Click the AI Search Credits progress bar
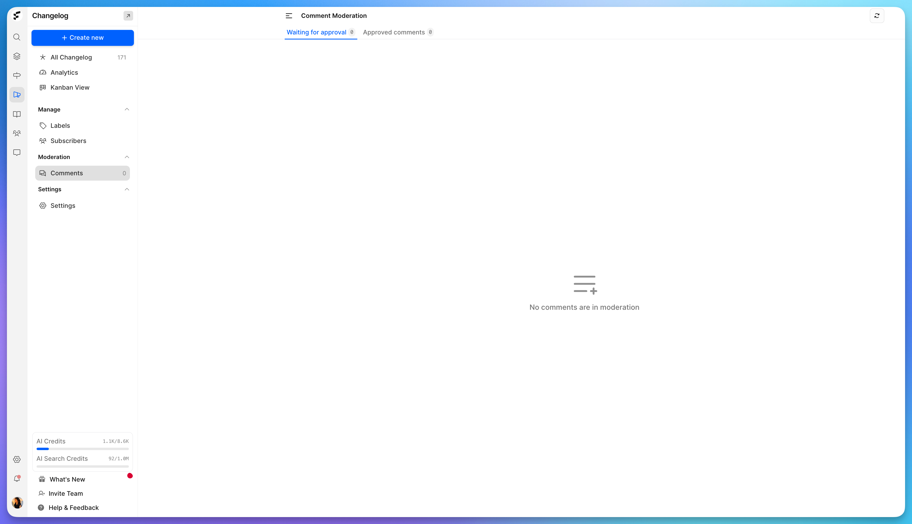 point(82,466)
